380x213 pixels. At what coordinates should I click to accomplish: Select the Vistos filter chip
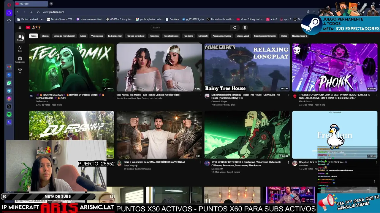[x=284, y=36]
